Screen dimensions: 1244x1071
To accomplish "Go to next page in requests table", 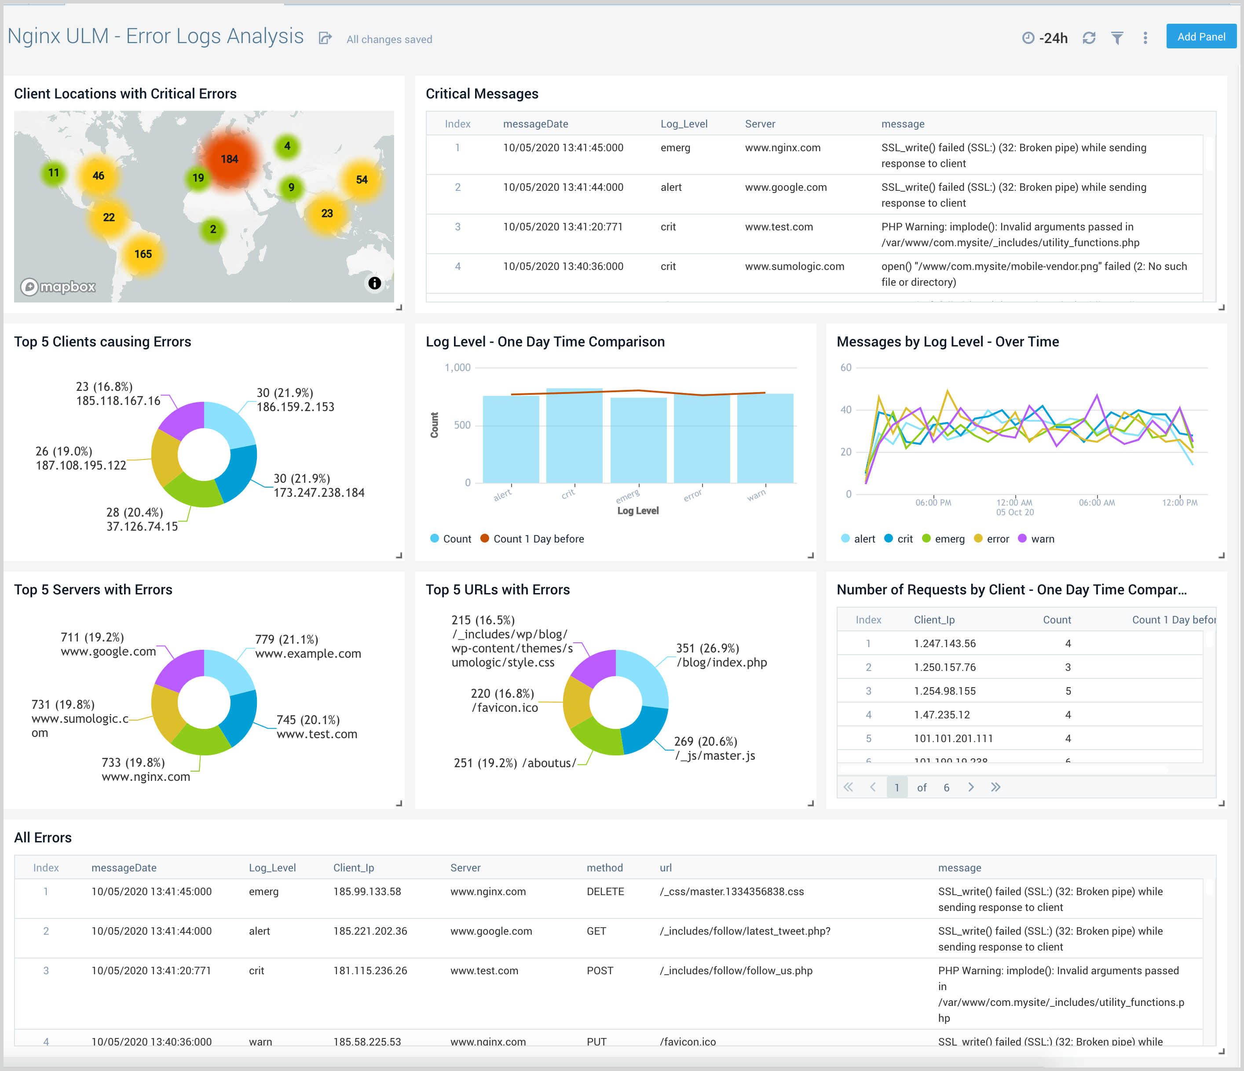I will click(971, 787).
